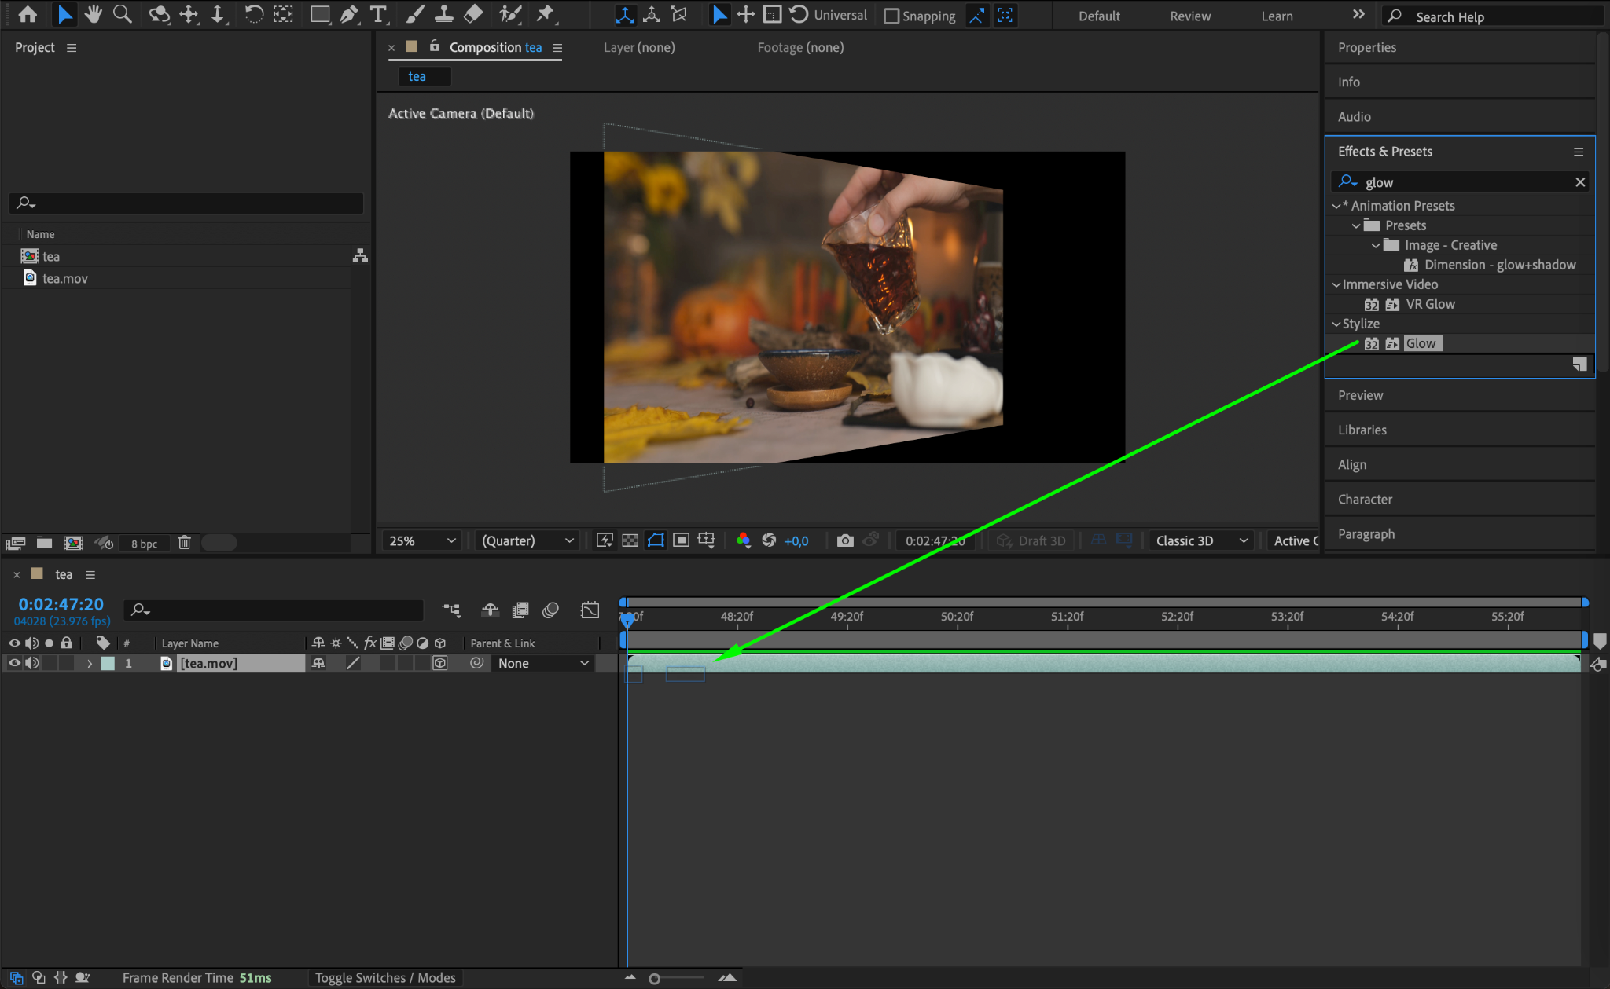Select the Type tool
Image resolution: width=1610 pixels, height=989 pixels.
(x=378, y=14)
